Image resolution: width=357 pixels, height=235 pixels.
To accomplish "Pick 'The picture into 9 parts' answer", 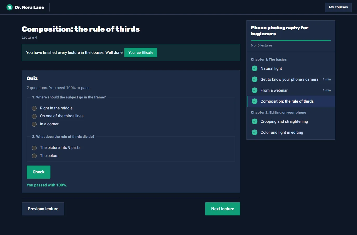I will 34,148.
